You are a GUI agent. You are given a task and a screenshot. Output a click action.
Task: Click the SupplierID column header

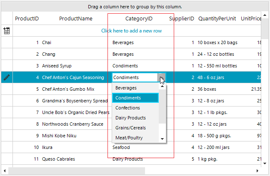[x=181, y=19]
